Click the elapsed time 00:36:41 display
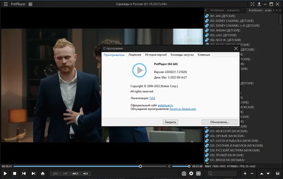Screen dimensions: 283x179 [7, 166]
